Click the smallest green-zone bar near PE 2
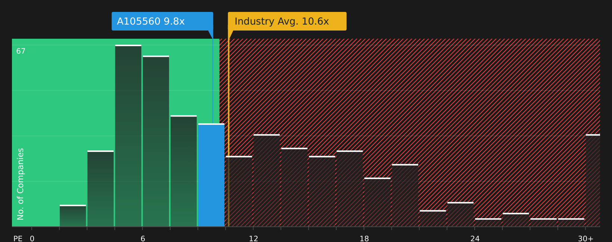This screenshot has height=242, width=612. point(73,216)
